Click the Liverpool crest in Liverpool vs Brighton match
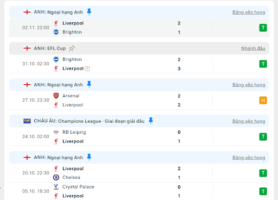 (56, 23)
